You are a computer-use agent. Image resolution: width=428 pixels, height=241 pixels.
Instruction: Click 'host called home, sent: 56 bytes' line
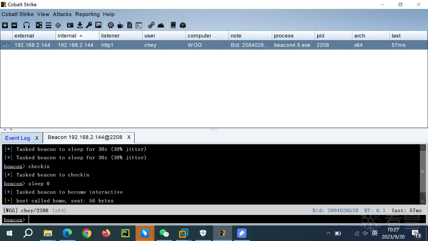point(65,201)
